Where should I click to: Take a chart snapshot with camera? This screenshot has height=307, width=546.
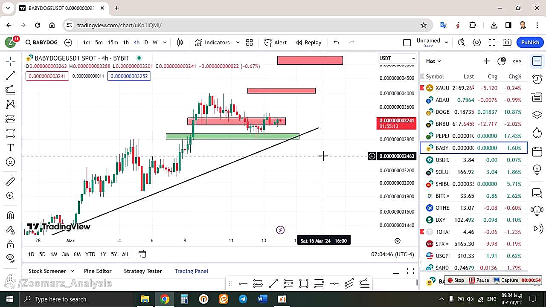pos(507,43)
